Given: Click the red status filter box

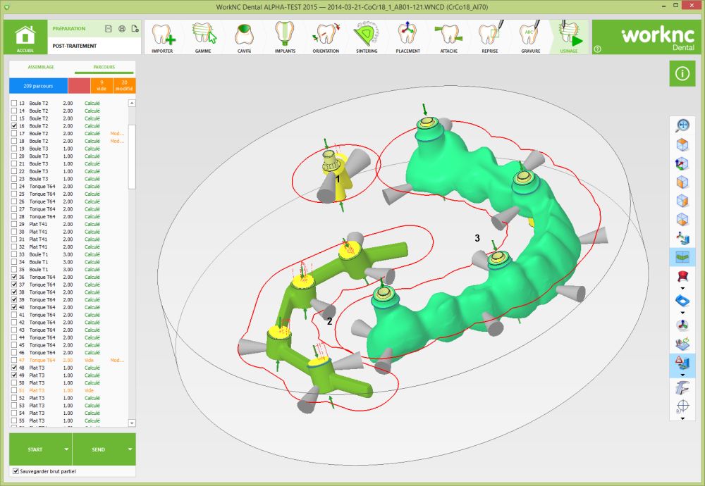Looking at the screenshot, I should (x=79, y=86).
